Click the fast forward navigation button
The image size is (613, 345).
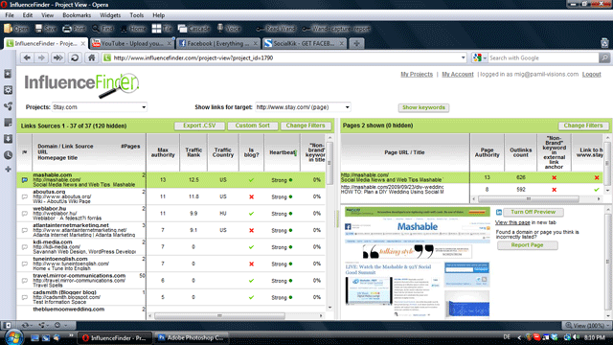[x=57, y=57]
